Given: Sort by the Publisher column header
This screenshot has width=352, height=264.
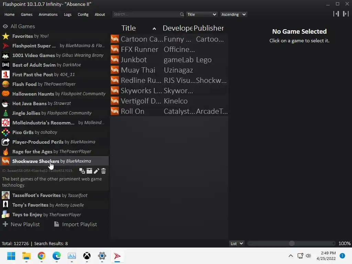Looking at the screenshot, I should (x=209, y=28).
